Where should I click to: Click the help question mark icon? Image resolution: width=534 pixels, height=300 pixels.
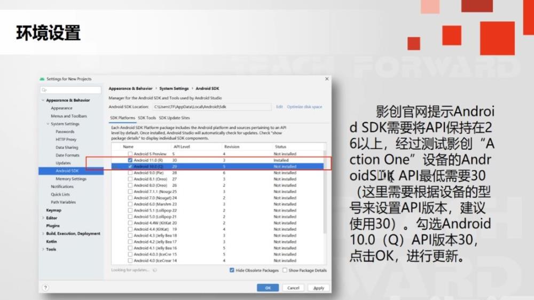click(45, 287)
